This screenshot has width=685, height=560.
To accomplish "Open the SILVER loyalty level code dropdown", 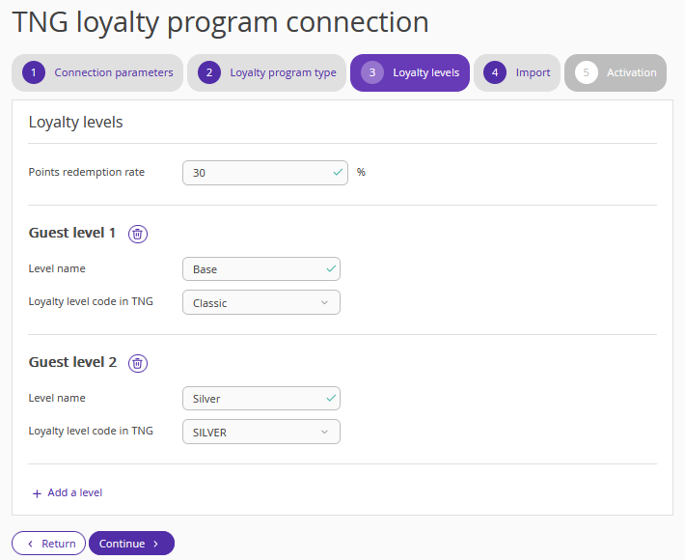I will coord(261,432).
